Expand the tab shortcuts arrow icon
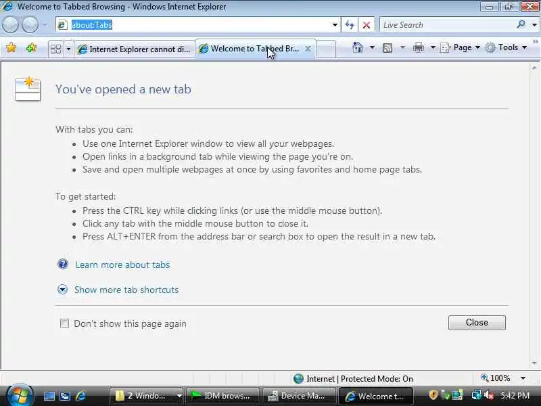Viewport: 541px width, 406px height. point(62,289)
